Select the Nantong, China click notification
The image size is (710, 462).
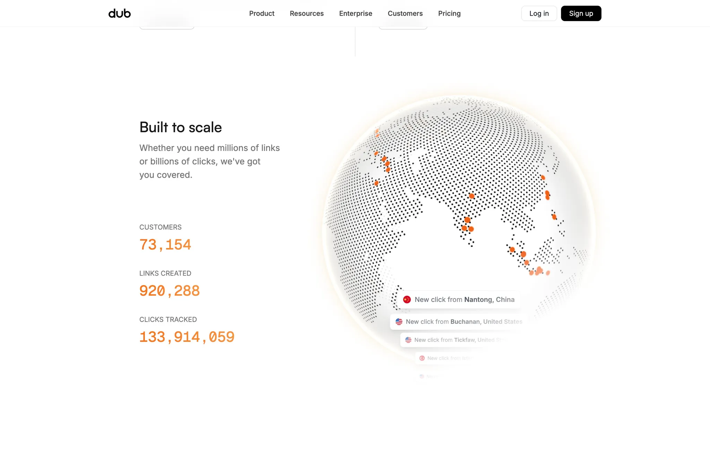(x=459, y=300)
